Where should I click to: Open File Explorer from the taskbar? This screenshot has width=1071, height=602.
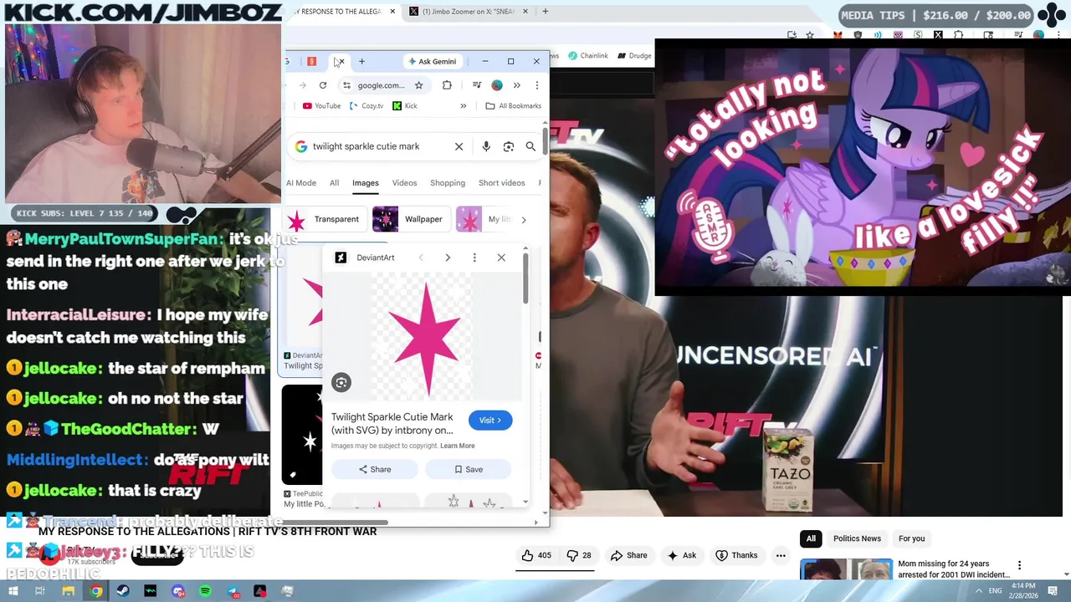(69, 592)
